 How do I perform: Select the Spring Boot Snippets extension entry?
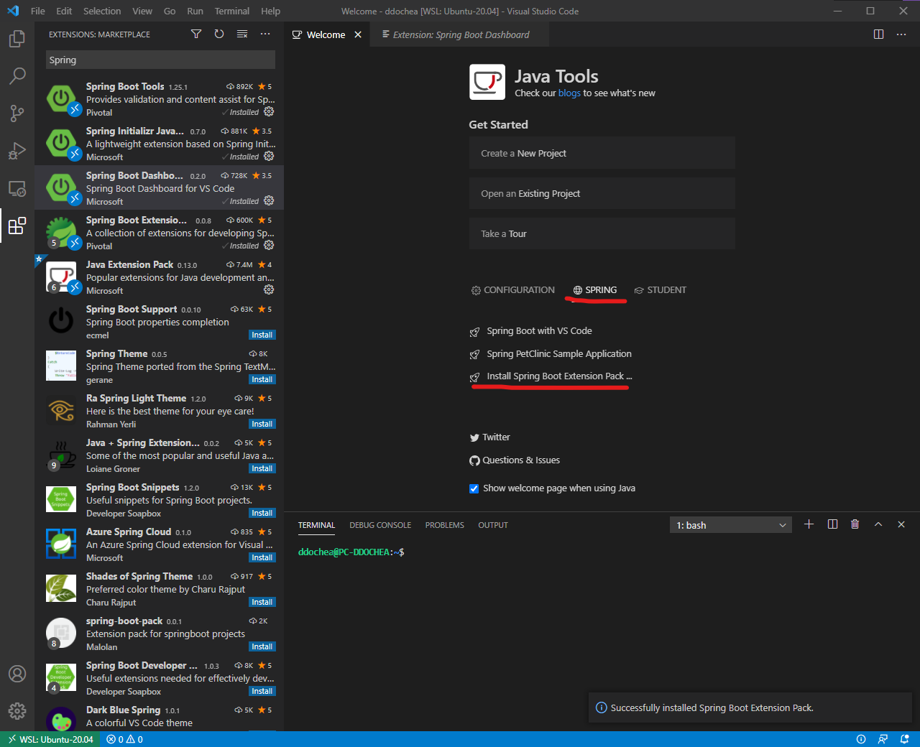coord(160,500)
